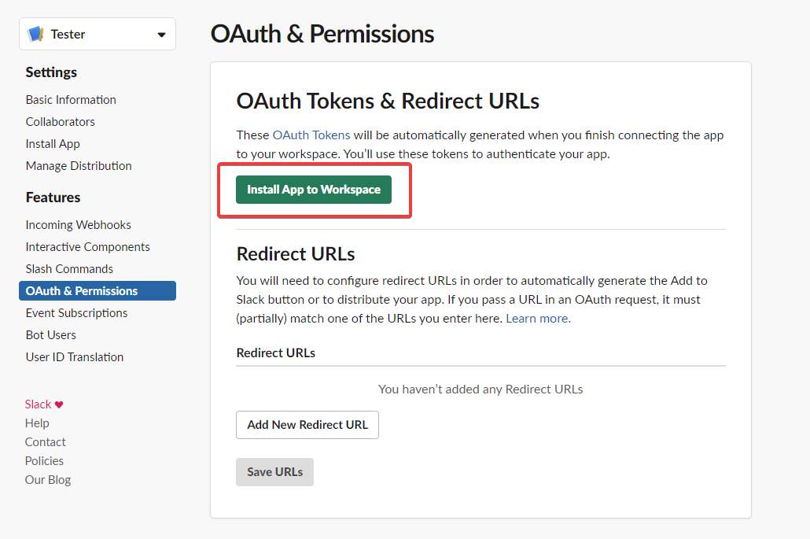Click the Tester app icon
This screenshot has height=539, width=810.
click(x=35, y=34)
